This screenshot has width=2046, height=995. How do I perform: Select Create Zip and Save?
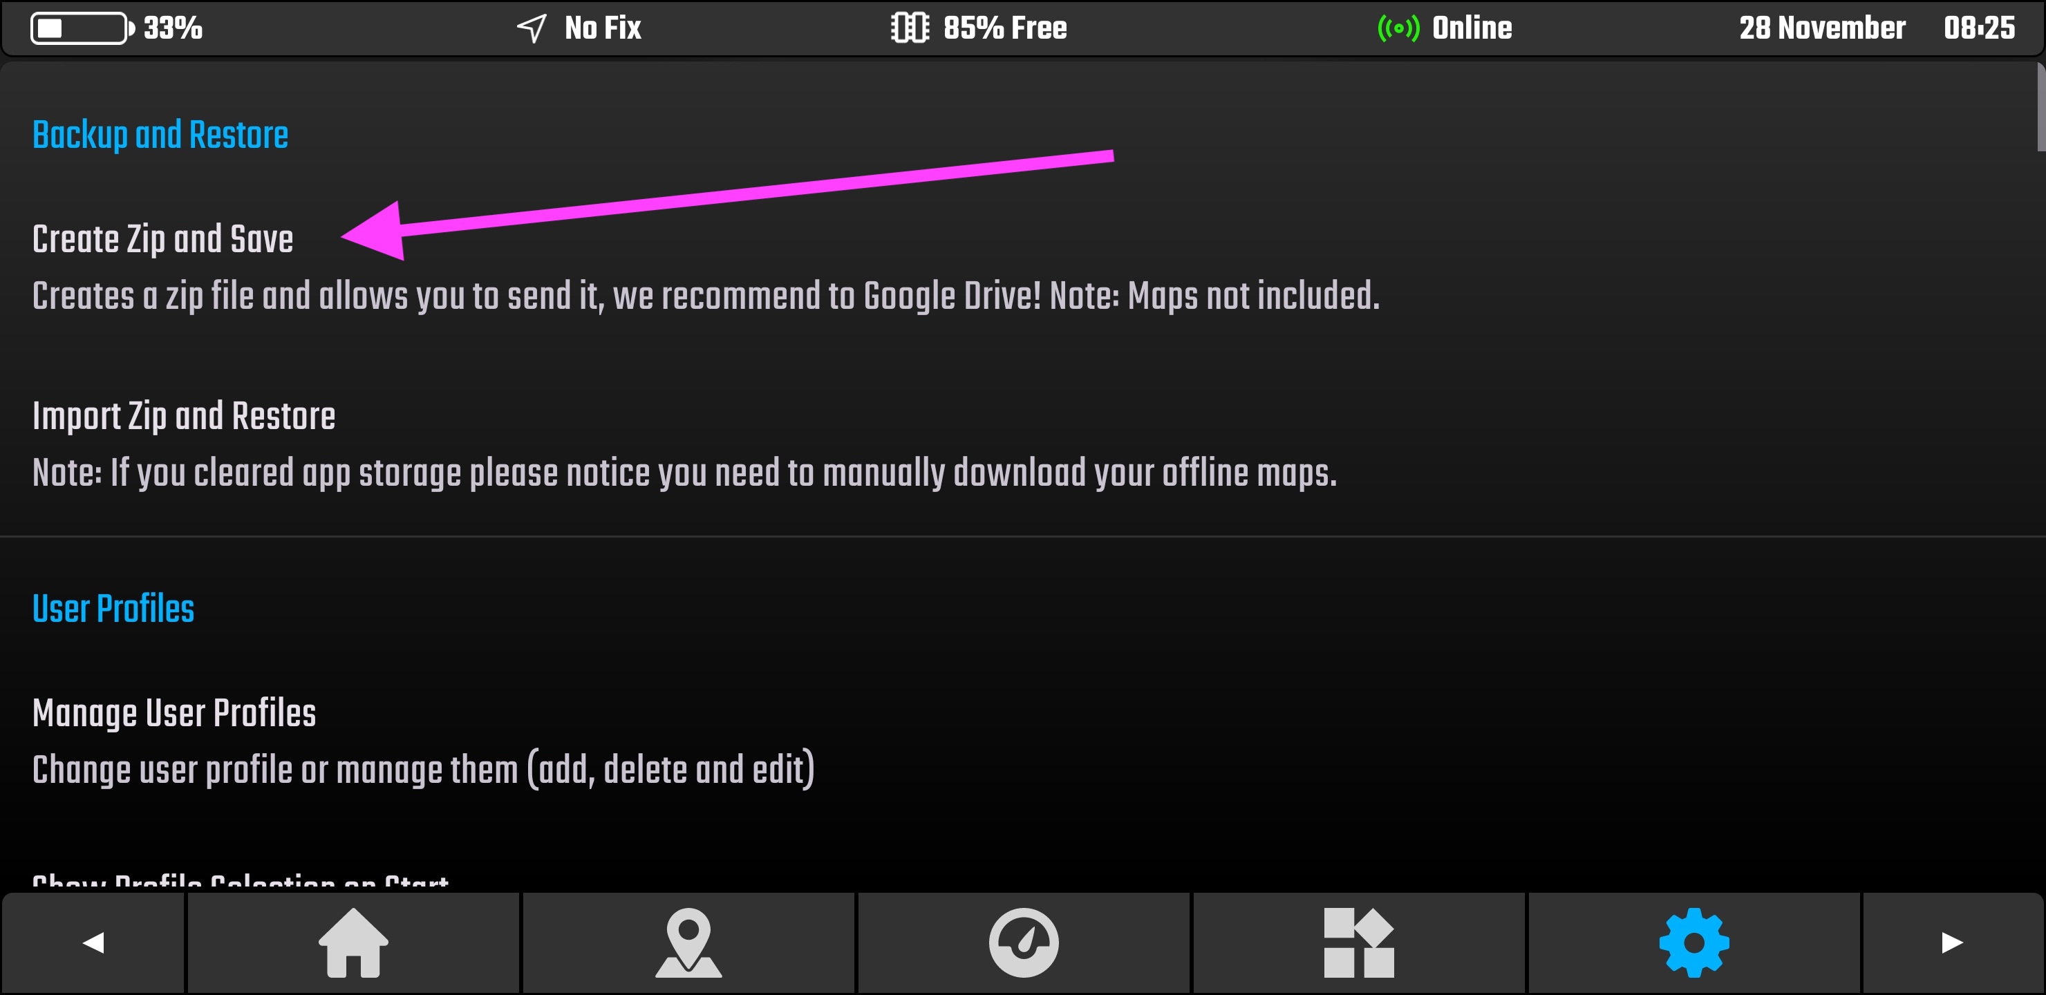tap(162, 238)
